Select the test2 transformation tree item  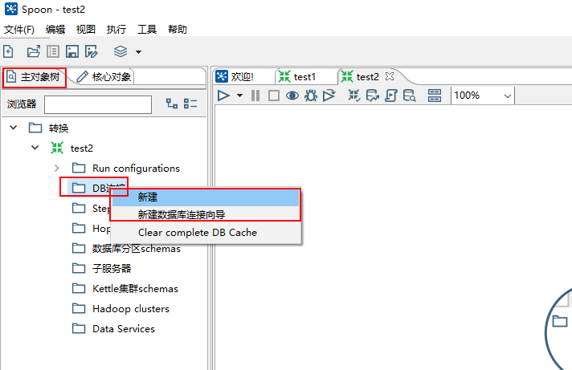point(71,148)
